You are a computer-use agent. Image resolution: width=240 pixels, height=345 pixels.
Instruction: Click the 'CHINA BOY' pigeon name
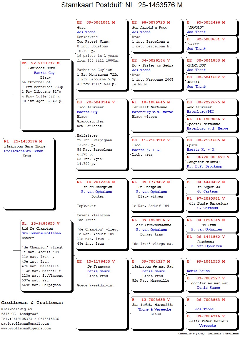(x=196, y=65)
